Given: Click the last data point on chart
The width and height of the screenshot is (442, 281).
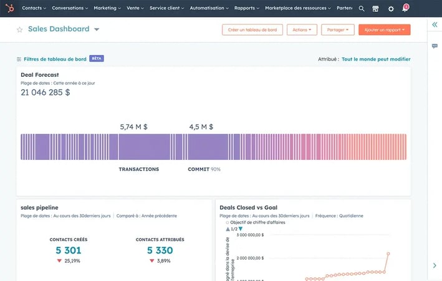Looking at the screenshot, I should (388, 254).
